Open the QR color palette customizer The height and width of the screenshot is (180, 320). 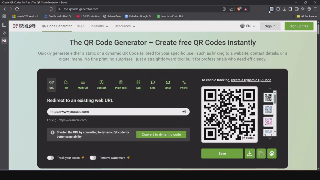tap(272, 153)
